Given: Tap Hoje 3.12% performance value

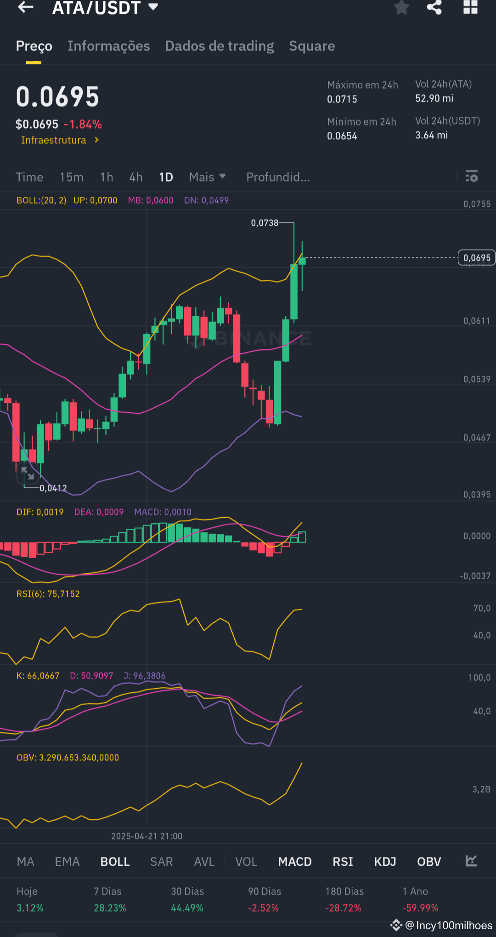Looking at the screenshot, I should (x=30, y=908).
